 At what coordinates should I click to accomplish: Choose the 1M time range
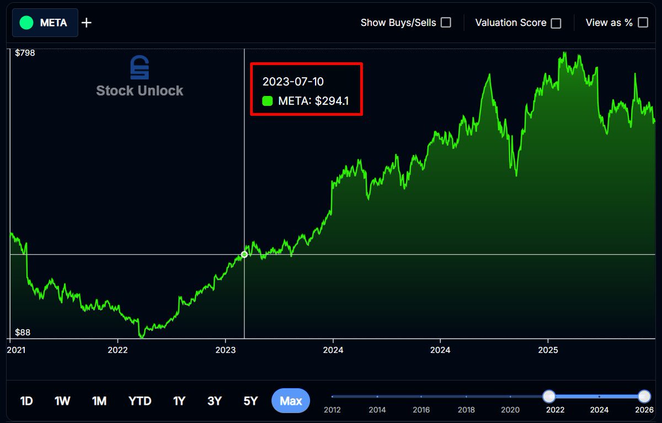pyautogui.click(x=99, y=401)
